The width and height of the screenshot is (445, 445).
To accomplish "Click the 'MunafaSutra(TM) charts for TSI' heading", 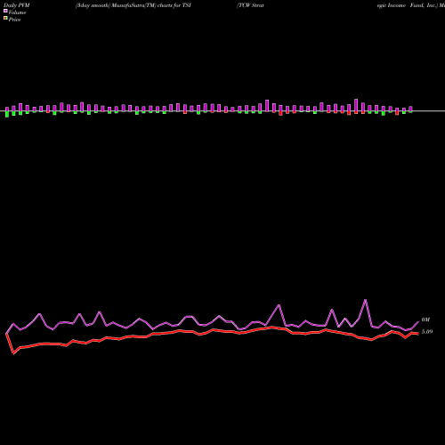I will pos(151,5).
